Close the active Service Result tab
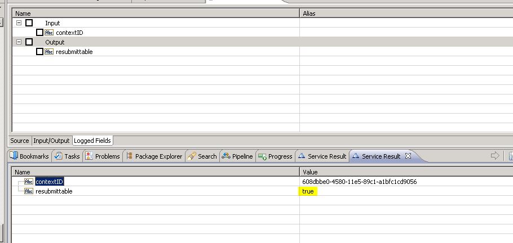The height and width of the screenshot is (243, 513). pyautogui.click(x=408, y=156)
